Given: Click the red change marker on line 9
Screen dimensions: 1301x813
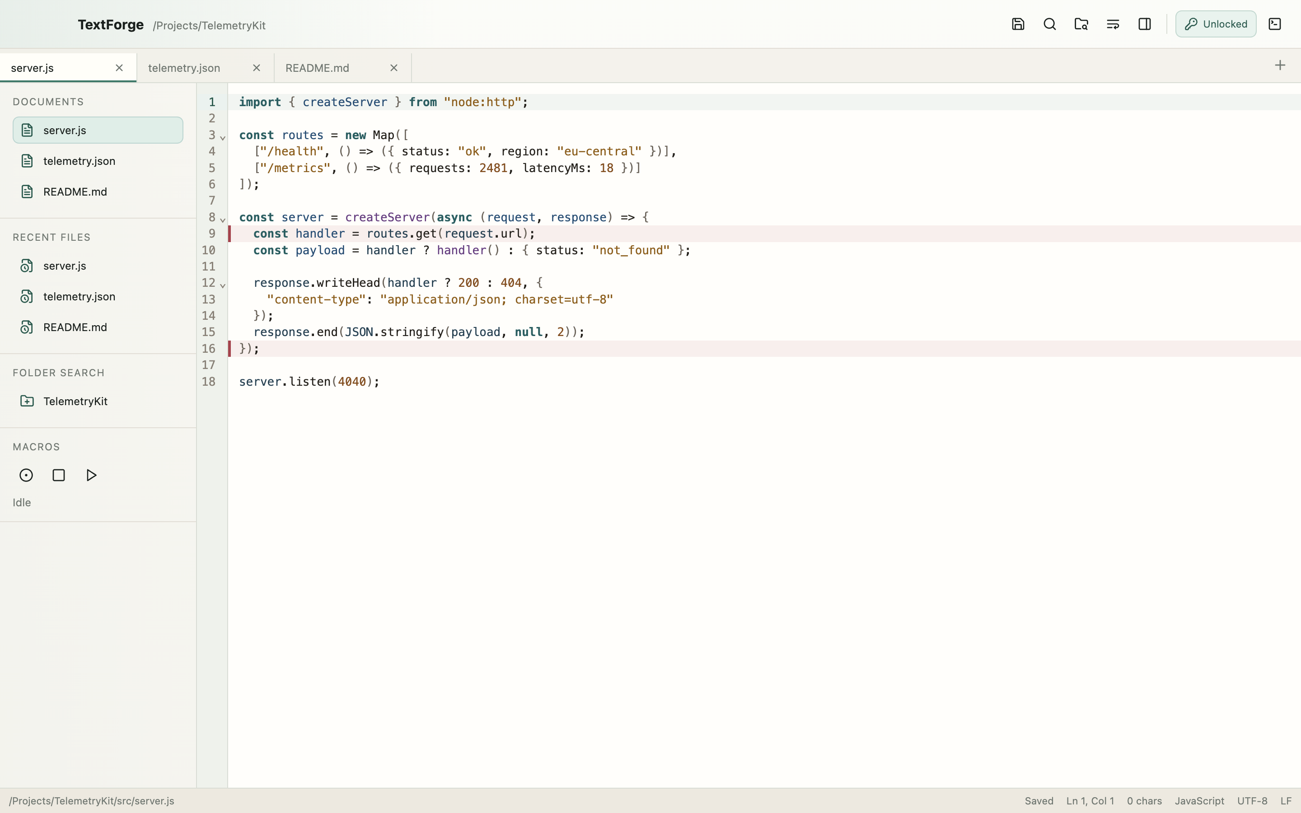Looking at the screenshot, I should (229, 234).
